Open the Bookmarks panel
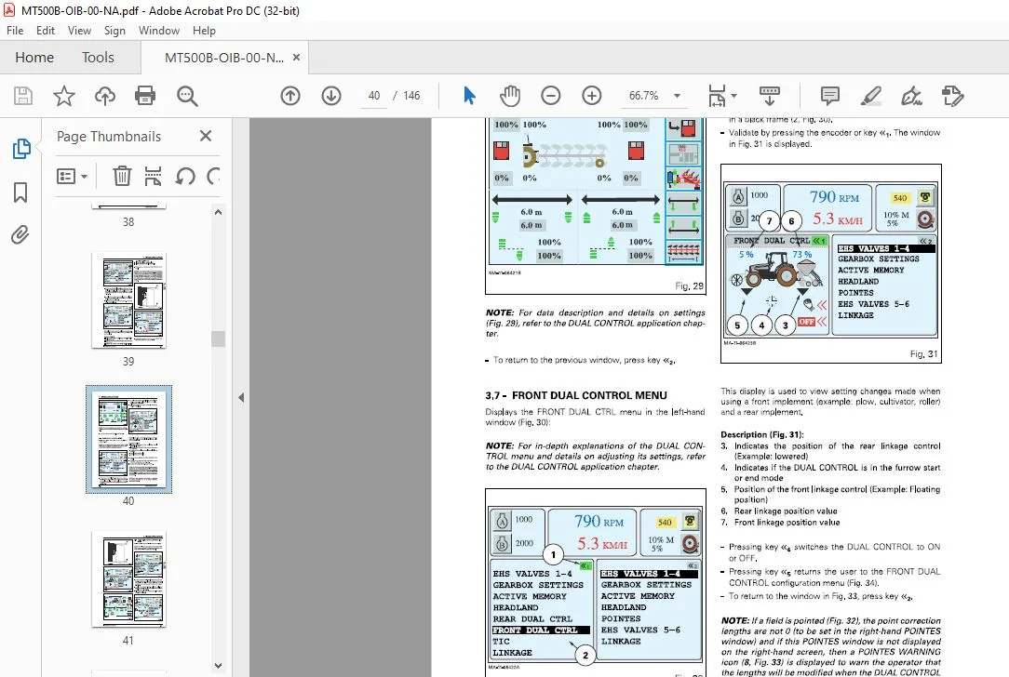Image resolution: width=1009 pixels, height=677 pixels. coord(20,192)
